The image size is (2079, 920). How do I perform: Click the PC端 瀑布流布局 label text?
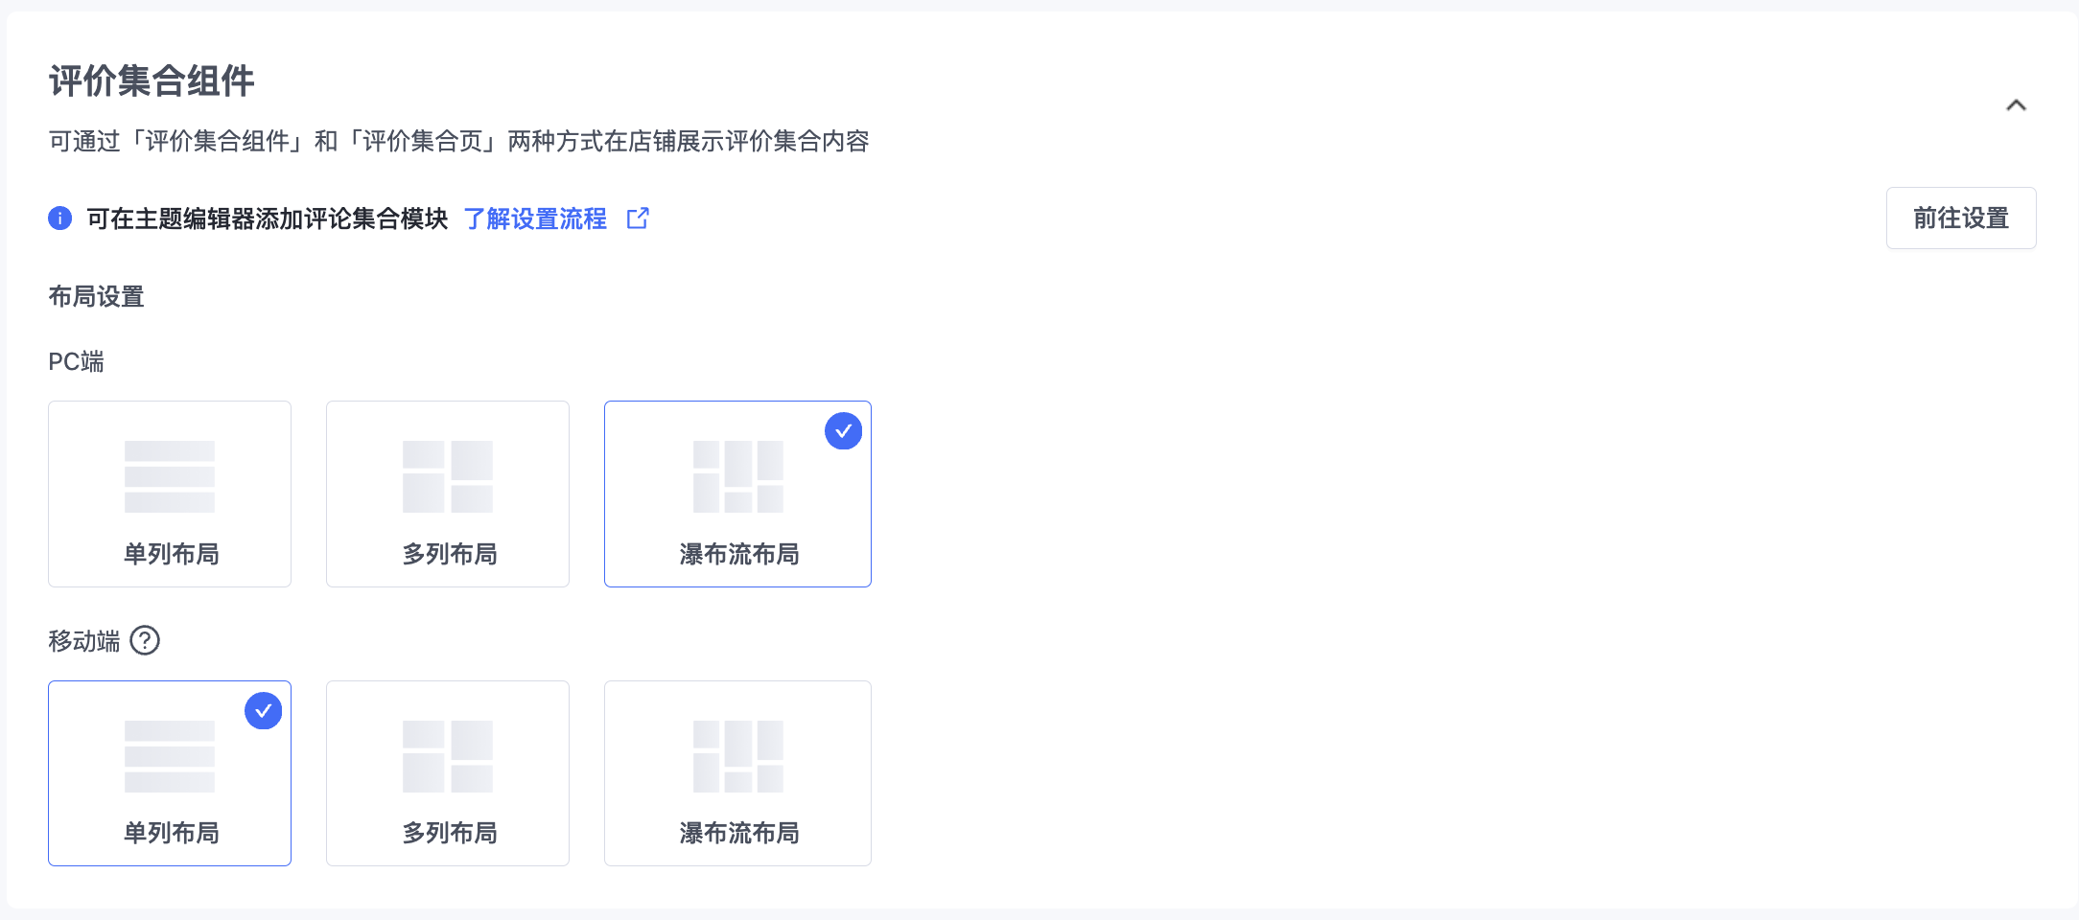[x=739, y=554]
